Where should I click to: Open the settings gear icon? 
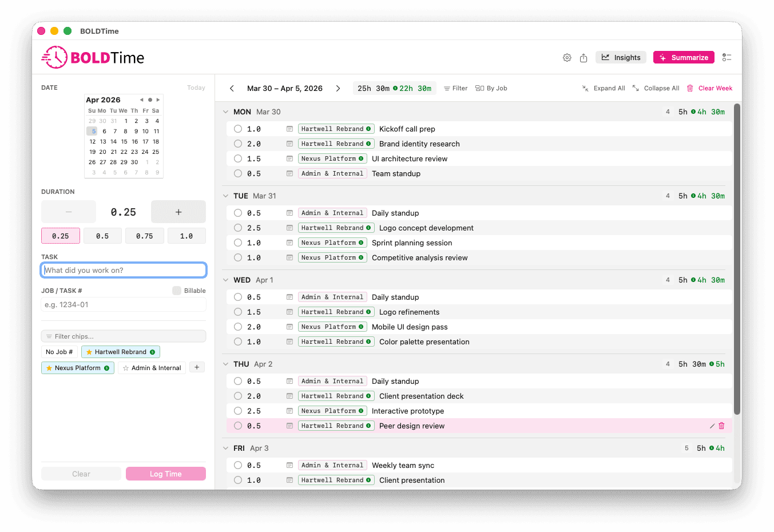click(567, 57)
